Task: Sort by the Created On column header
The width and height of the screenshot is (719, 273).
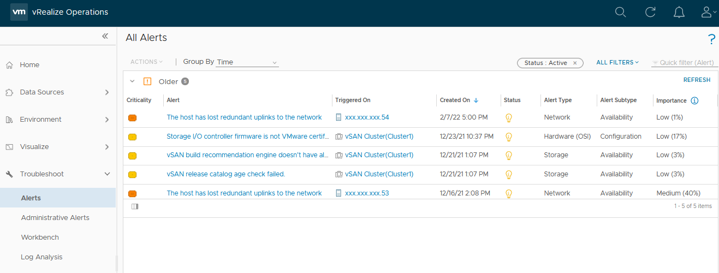Action: (455, 100)
